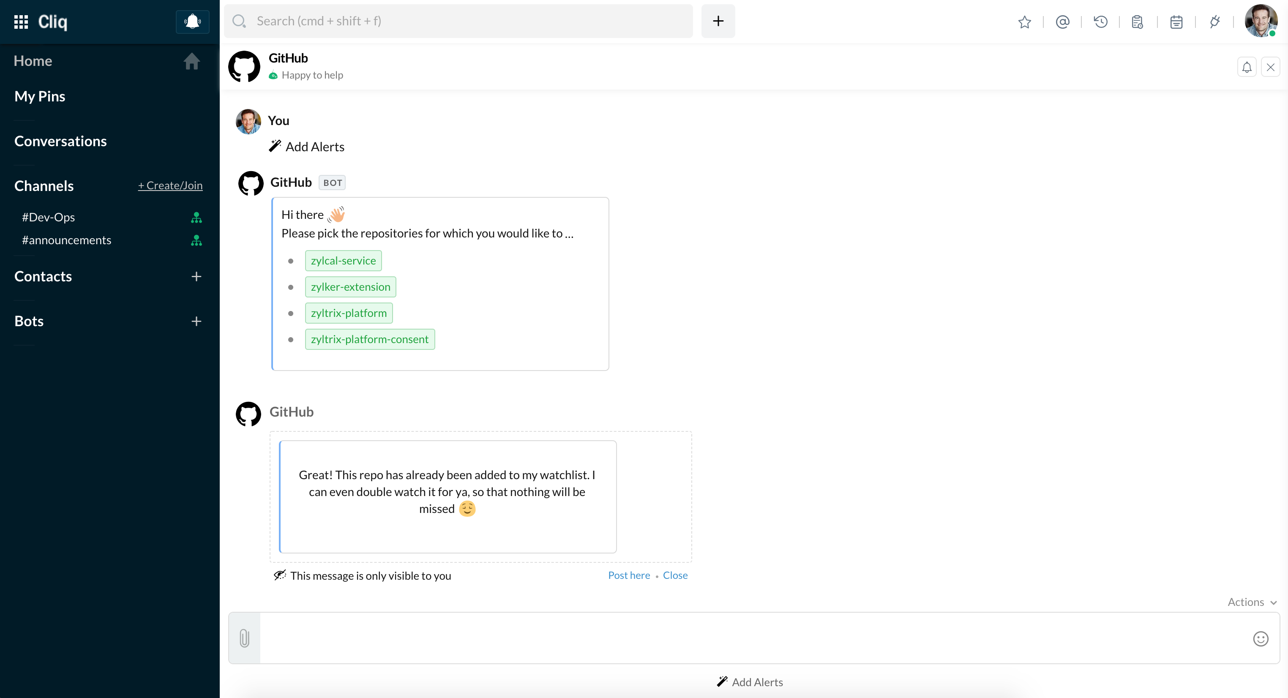
Task: Add a bot with the plus icon
Action: click(196, 322)
